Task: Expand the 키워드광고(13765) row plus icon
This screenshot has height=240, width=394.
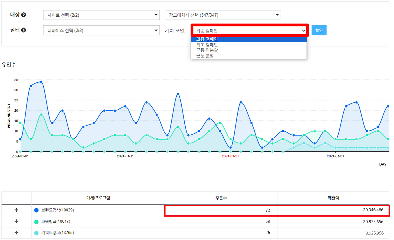Action: click(x=17, y=233)
